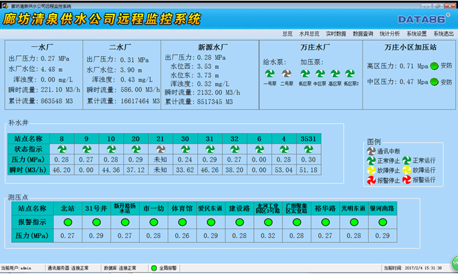Click the 正常停止 legend icon
Screen dimensions: 458x274
(x=371, y=161)
